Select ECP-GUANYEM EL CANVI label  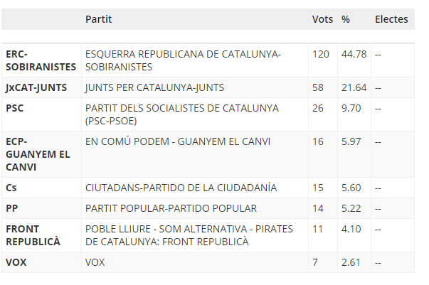(x=38, y=154)
